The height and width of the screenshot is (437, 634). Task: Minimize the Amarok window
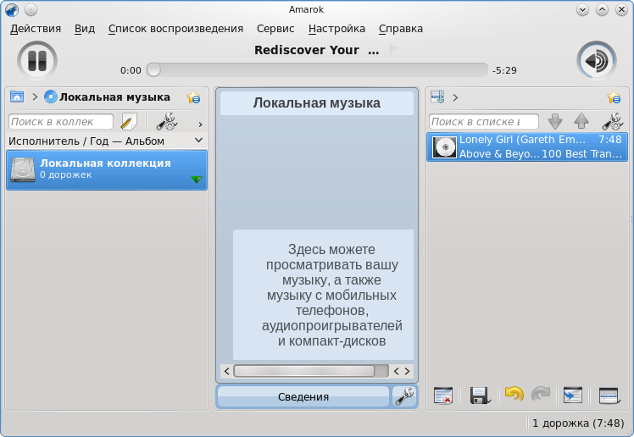click(x=582, y=9)
